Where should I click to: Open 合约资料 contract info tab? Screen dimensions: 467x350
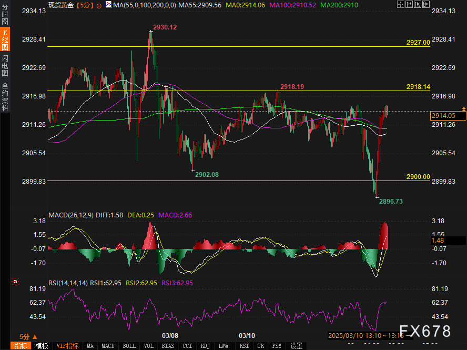click(x=5, y=97)
